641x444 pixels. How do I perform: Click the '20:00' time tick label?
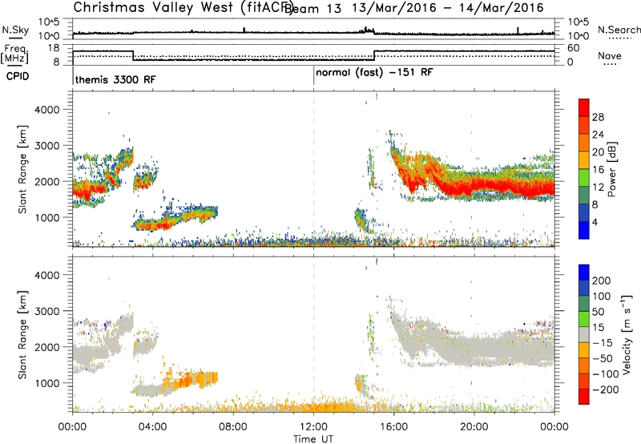coord(474,427)
